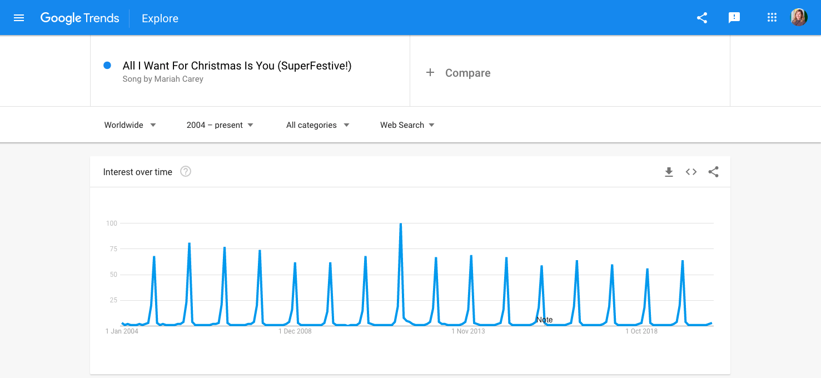The image size is (821, 378).
Task: Open the Worldwide region dropdown
Action: click(130, 125)
